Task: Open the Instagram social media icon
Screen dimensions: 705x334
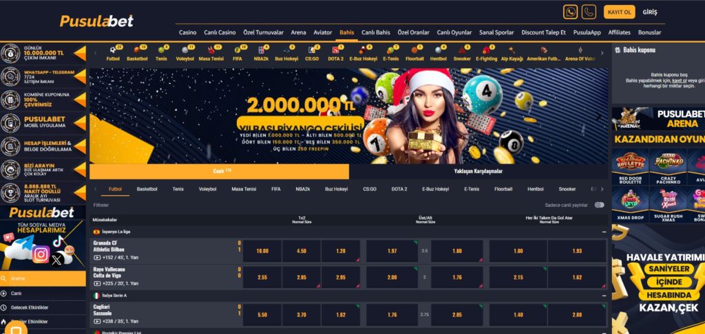Action: (x=41, y=254)
